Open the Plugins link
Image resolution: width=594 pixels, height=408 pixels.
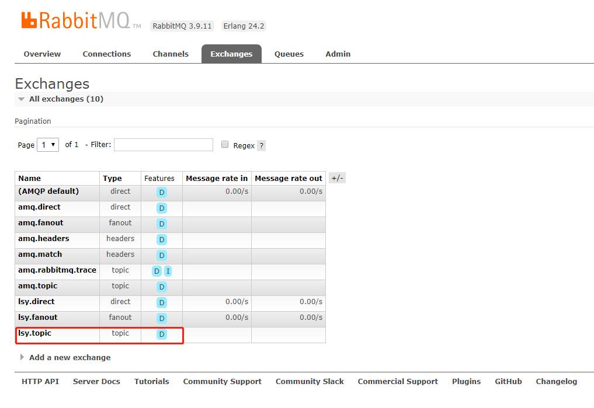pyautogui.click(x=466, y=382)
